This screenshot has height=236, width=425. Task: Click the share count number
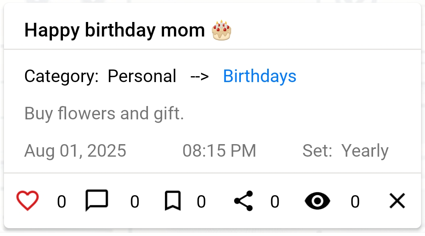(275, 202)
